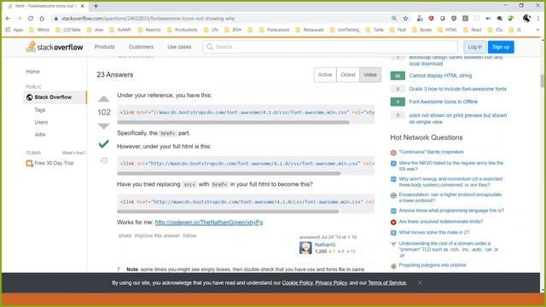Close the cookie policy banner
This screenshot has width=546, height=307.
[420, 282]
